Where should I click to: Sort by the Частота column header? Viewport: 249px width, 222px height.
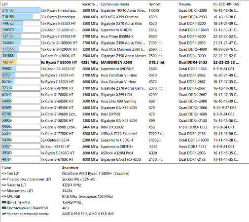point(89,4)
